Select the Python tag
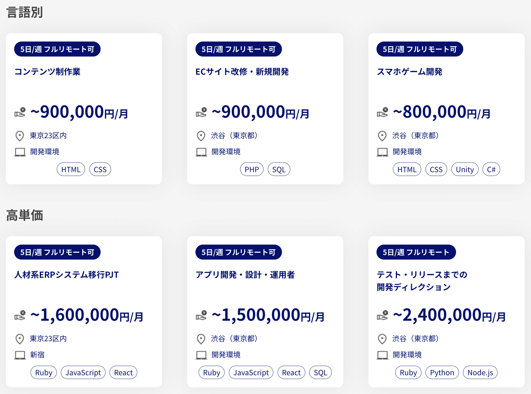531x394 pixels. pos(442,372)
